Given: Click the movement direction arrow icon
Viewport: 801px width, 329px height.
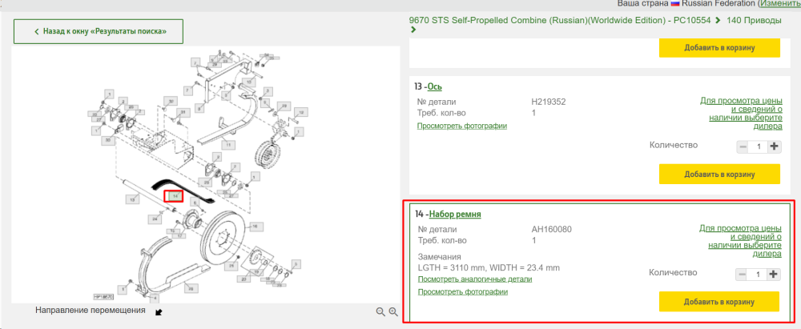Looking at the screenshot, I should click(159, 311).
